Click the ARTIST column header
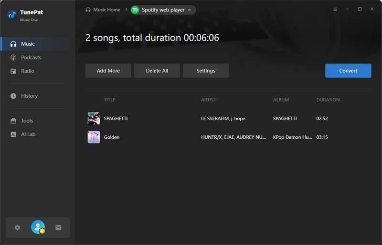The width and height of the screenshot is (382, 245). (209, 100)
